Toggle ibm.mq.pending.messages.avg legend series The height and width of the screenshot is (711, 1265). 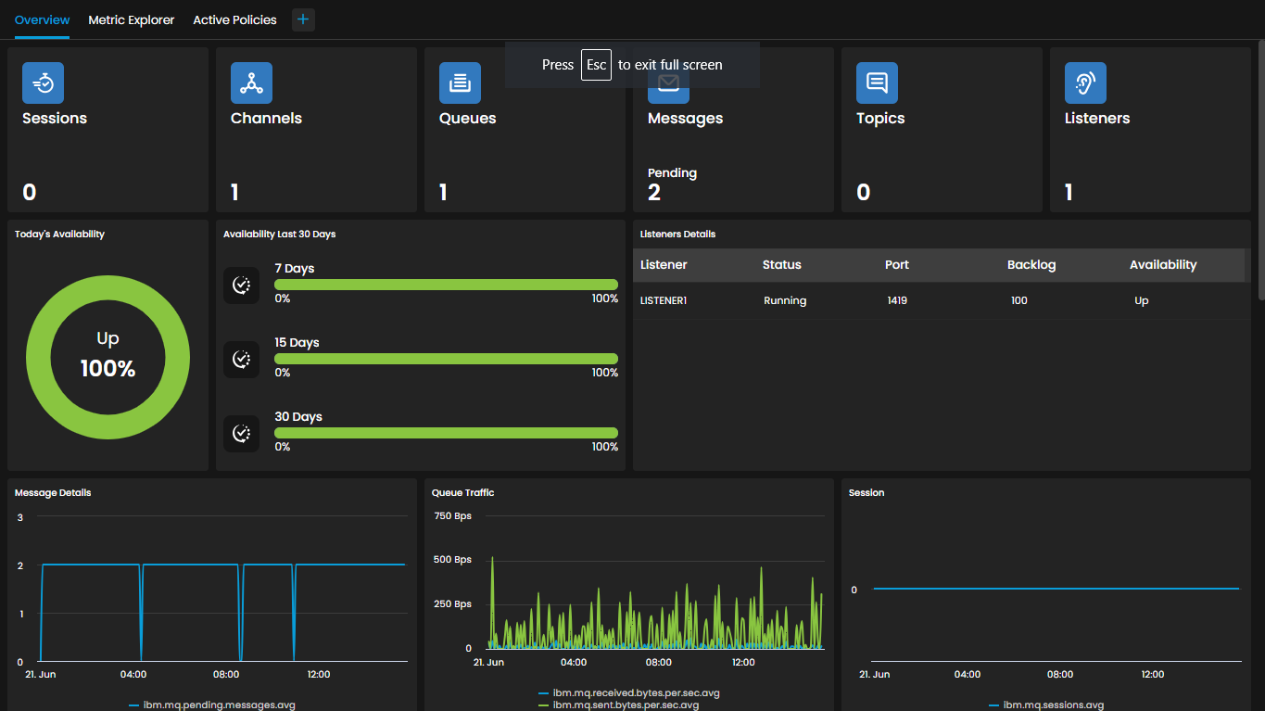click(x=212, y=705)
